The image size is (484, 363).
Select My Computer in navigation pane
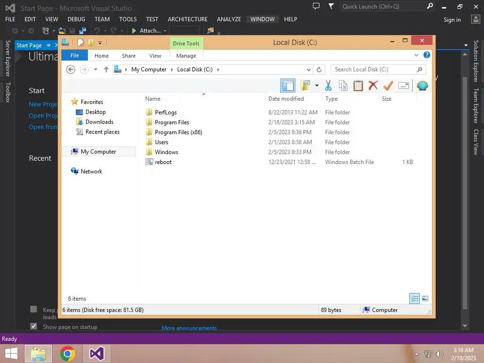[x=98, y=152]
